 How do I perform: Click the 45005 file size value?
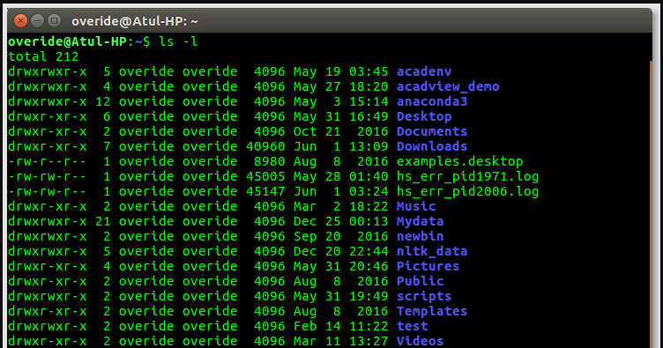coord(265,176)
